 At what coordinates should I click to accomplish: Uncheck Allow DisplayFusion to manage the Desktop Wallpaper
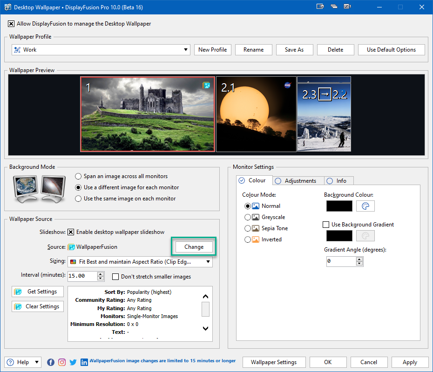(x=11, y=23)
